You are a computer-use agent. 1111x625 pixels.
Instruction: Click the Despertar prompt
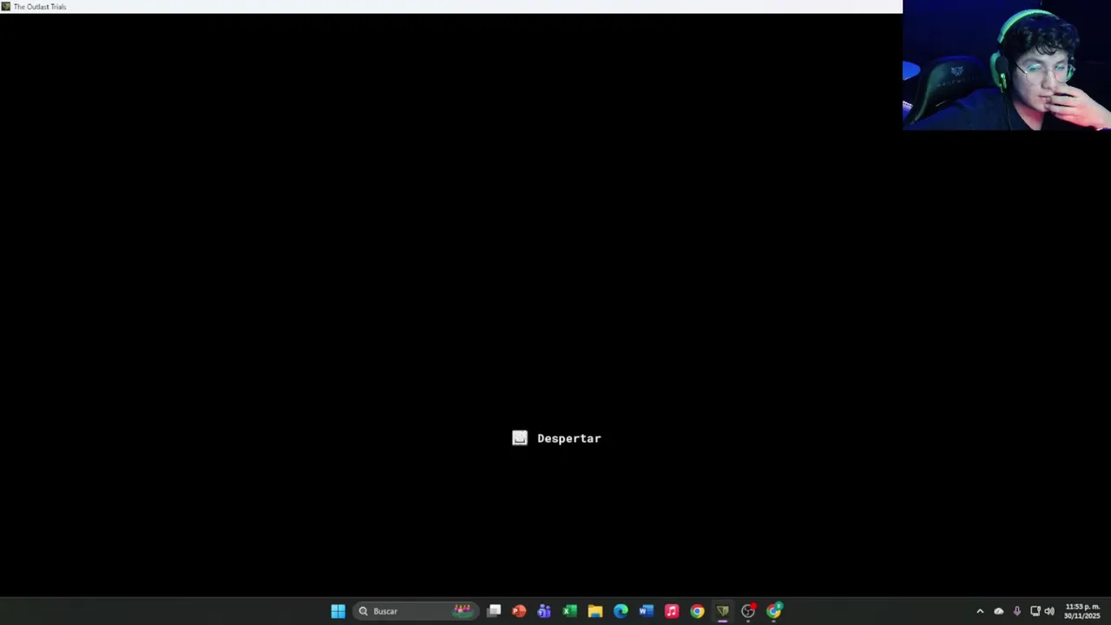click(556, 438)
